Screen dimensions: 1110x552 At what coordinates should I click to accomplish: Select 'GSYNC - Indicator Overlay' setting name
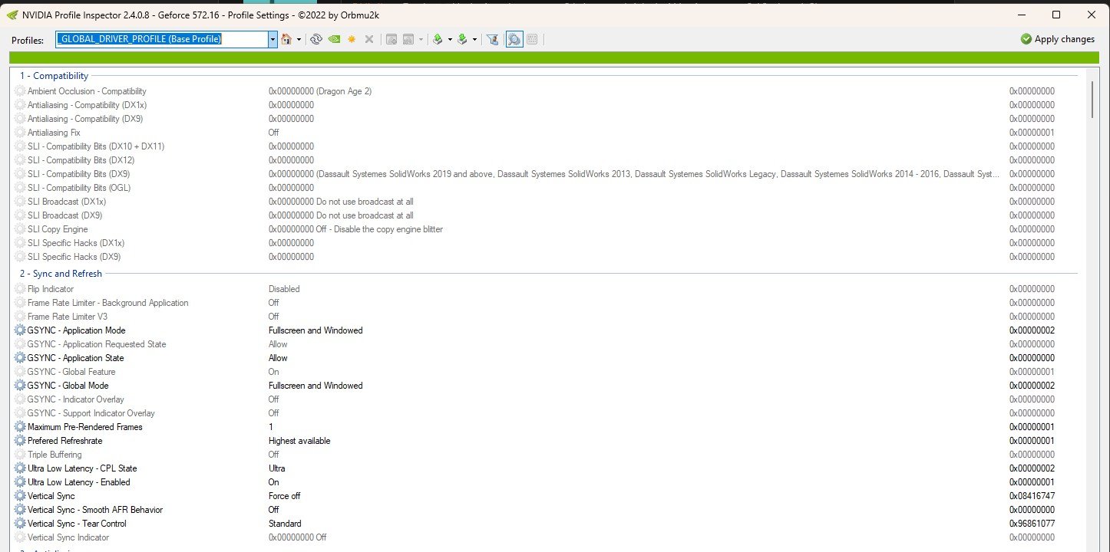click(76, 399)
